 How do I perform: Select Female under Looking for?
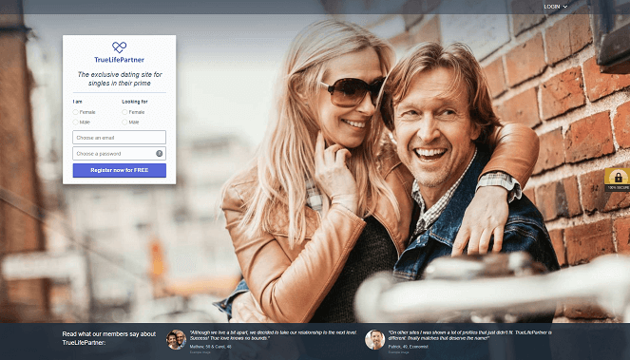click(124, 112)
